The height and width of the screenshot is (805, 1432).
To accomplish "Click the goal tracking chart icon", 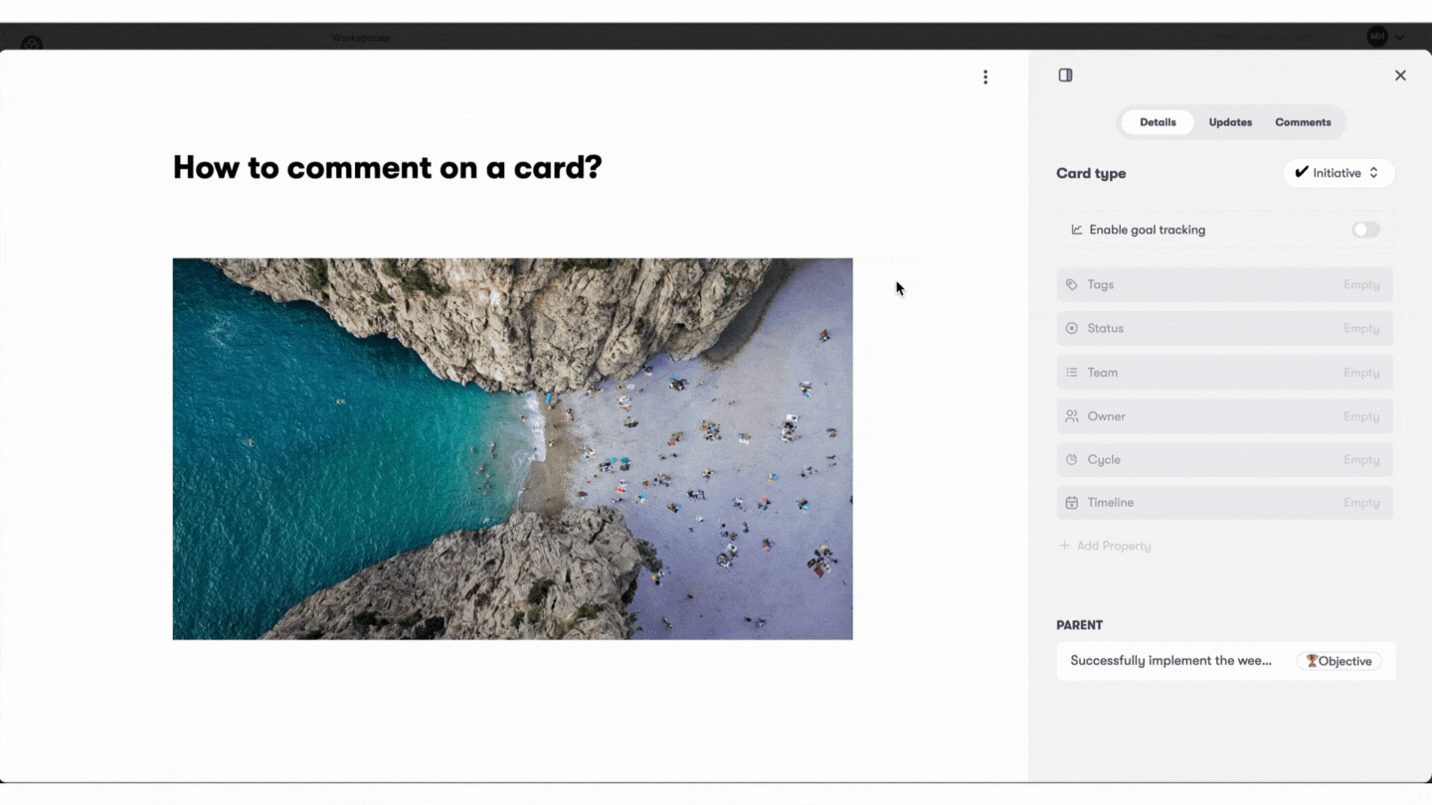I will point(1076,230).
